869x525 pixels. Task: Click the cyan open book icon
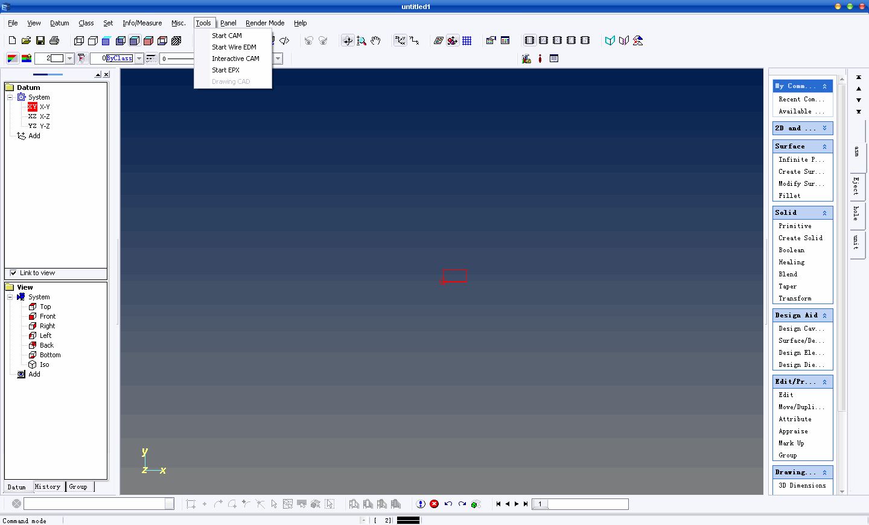[x=610, y=40]
